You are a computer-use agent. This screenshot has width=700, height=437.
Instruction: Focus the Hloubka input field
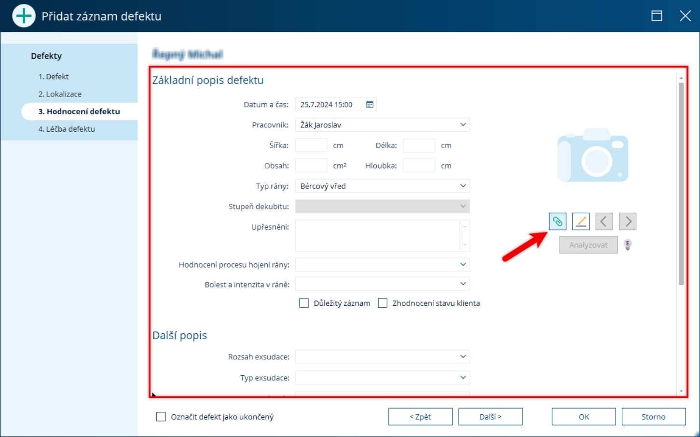coord(419,165)
